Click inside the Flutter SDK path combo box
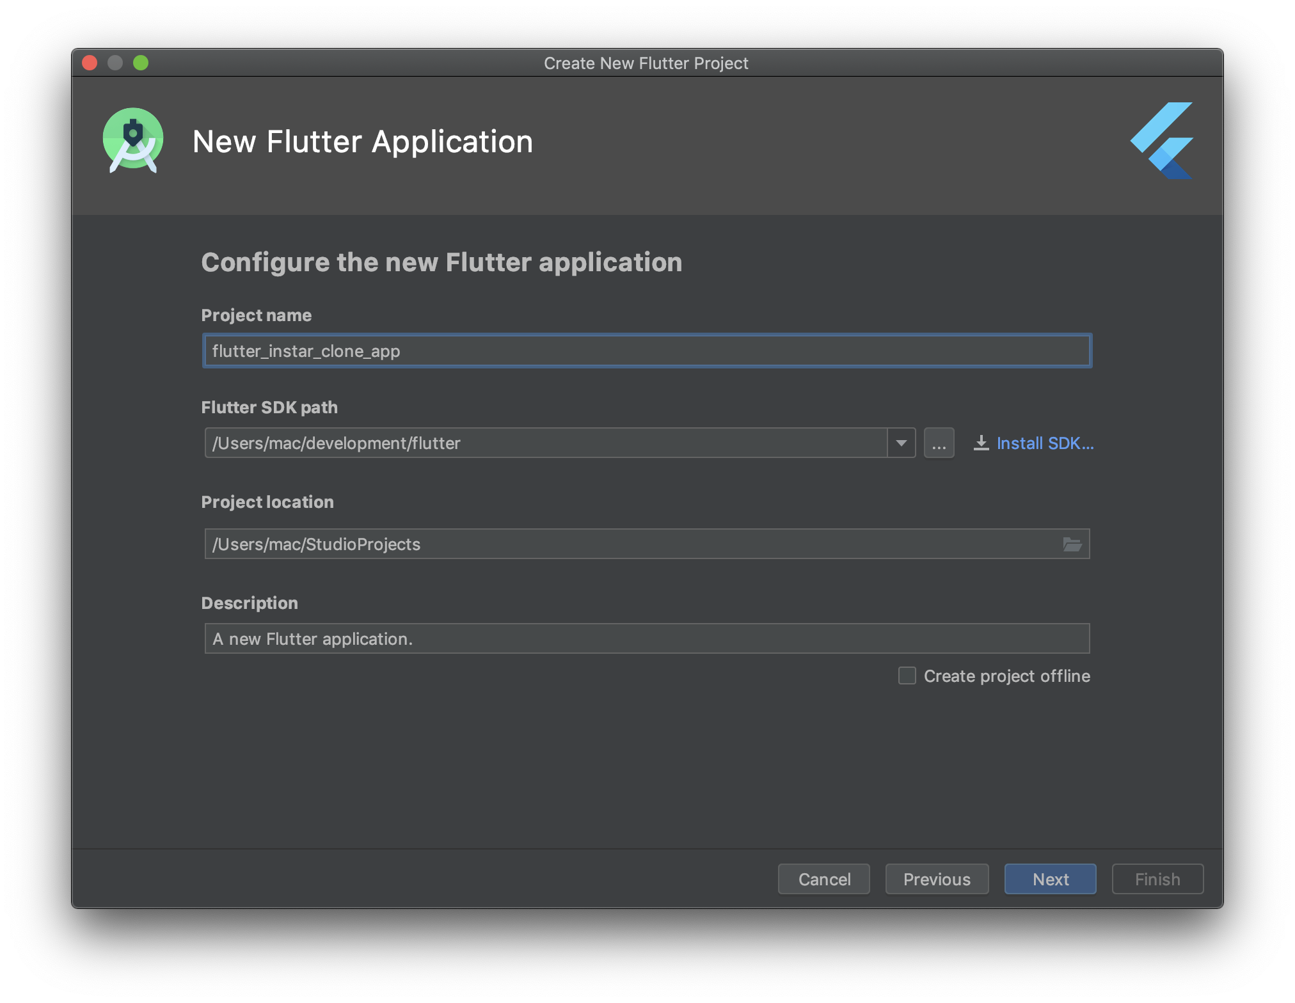The image size is (1295, 1003). click(544, 443)
